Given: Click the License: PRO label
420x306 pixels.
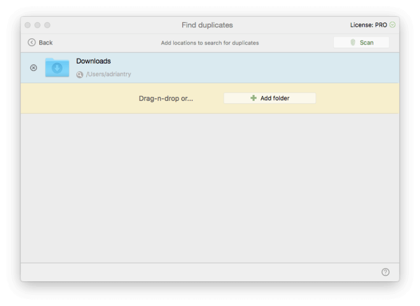Looking at the screenshot, I should click(x=369, y=25).
